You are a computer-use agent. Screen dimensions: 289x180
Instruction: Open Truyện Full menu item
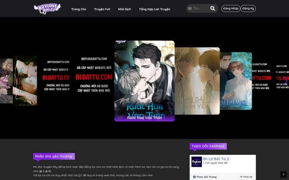pyautogui.click(x=102, y=9)
